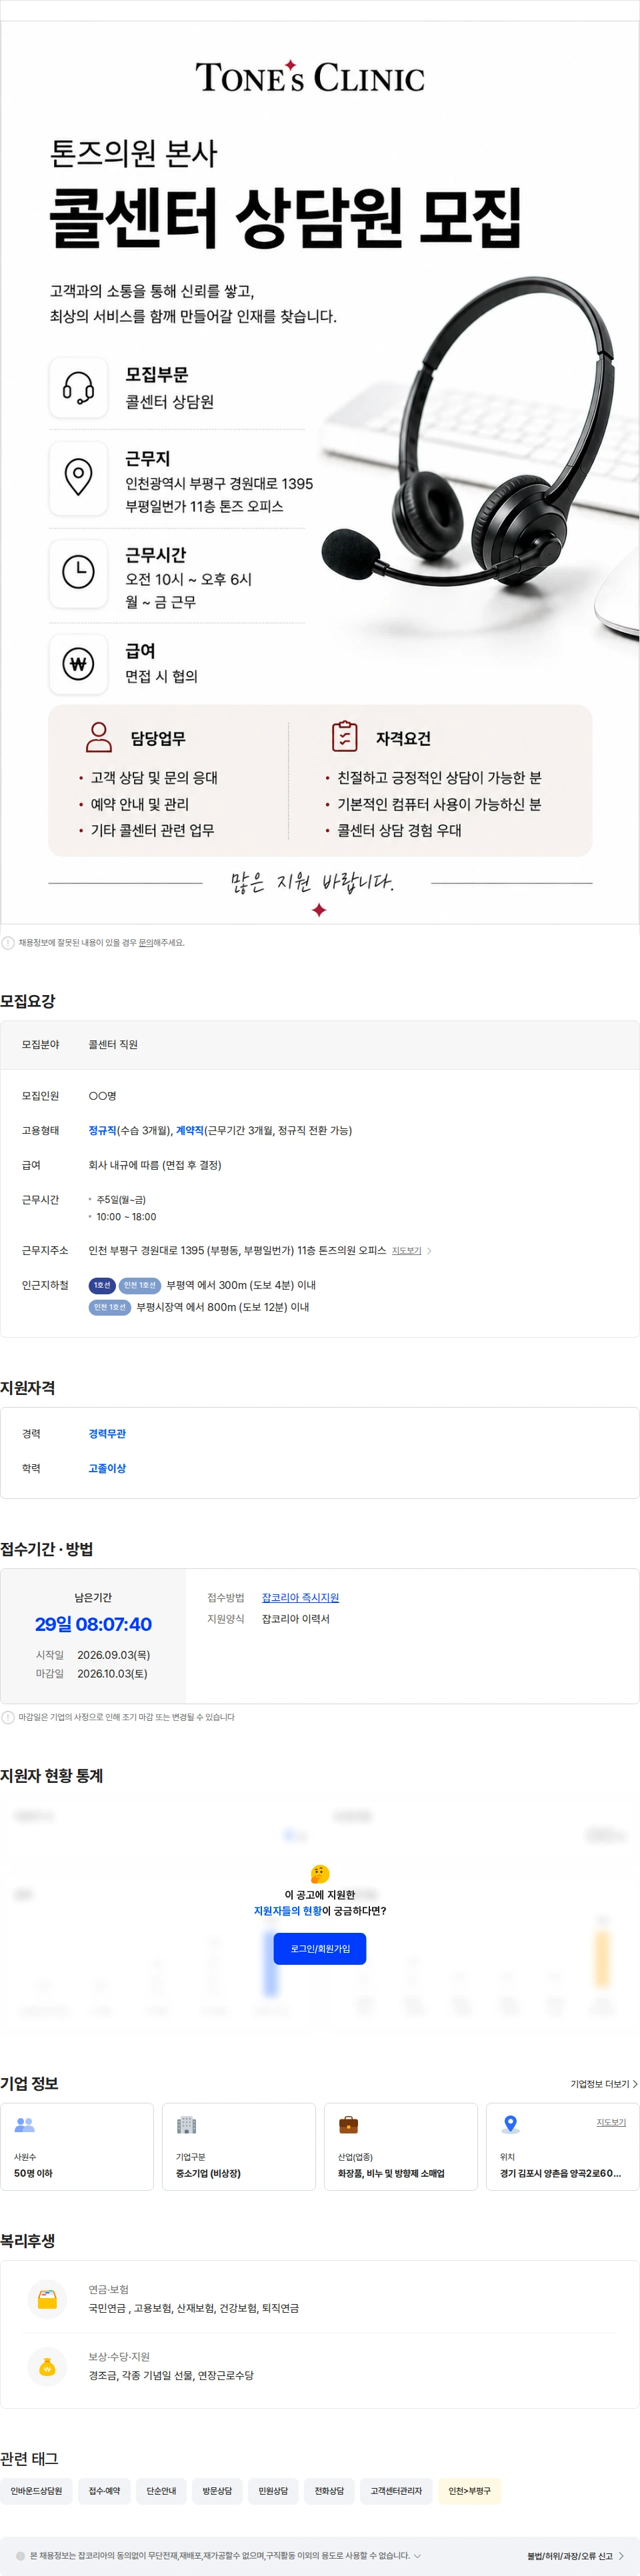Select the 인바운드상담원 tag
The image size is (640, 2576).
coord(36,2491)
